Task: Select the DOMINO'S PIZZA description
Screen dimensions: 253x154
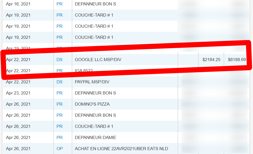Action: click(x=92, y=104)
